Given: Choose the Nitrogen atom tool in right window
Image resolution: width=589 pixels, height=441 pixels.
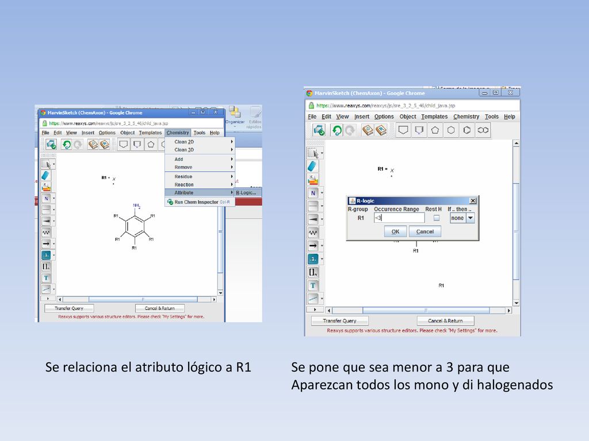Looking at the screenshot, I should point(312,193).
